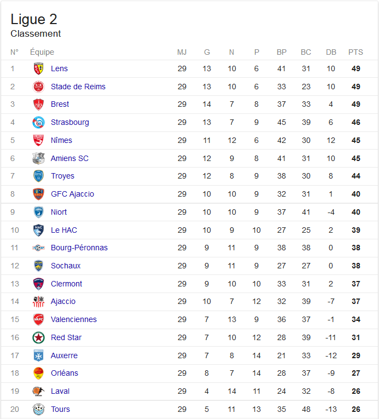Click the PTS column header
Screen dimensions: 379x419
coord(355,52)
